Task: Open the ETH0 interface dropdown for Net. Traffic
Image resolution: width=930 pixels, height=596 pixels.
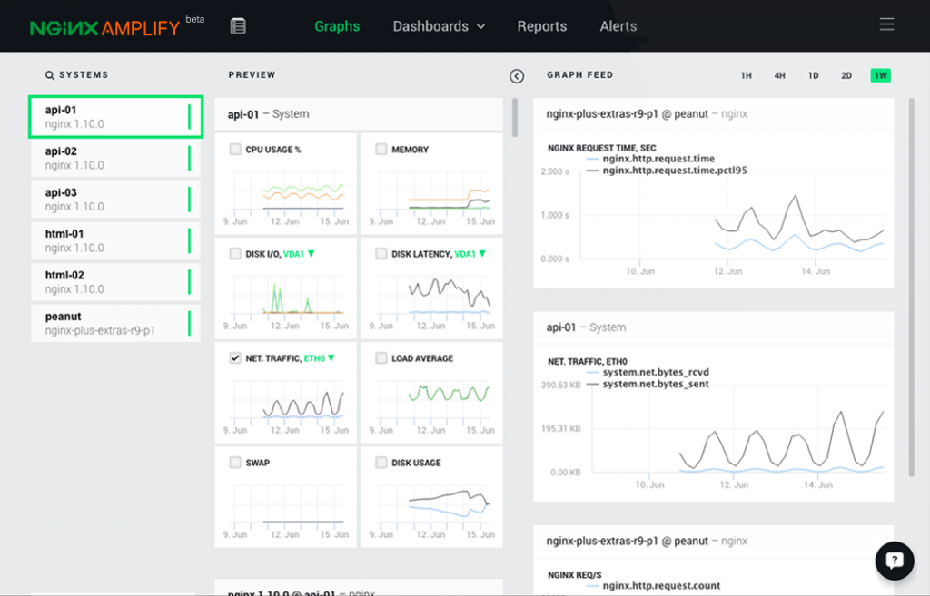Action: tap(320, 358)
